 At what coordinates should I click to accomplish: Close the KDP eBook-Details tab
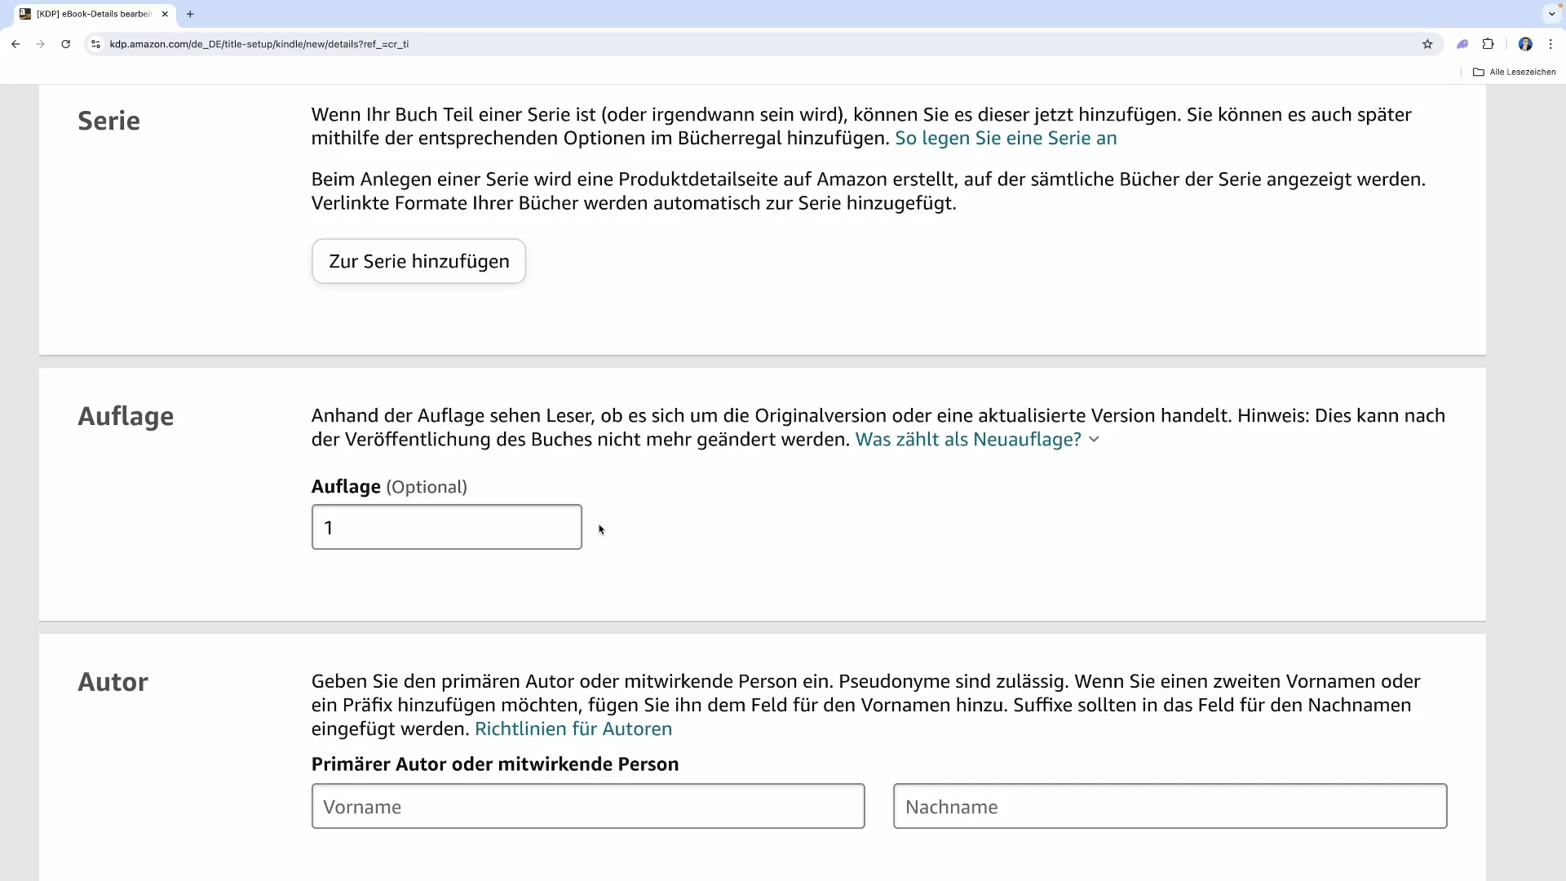tap(165, 14)
